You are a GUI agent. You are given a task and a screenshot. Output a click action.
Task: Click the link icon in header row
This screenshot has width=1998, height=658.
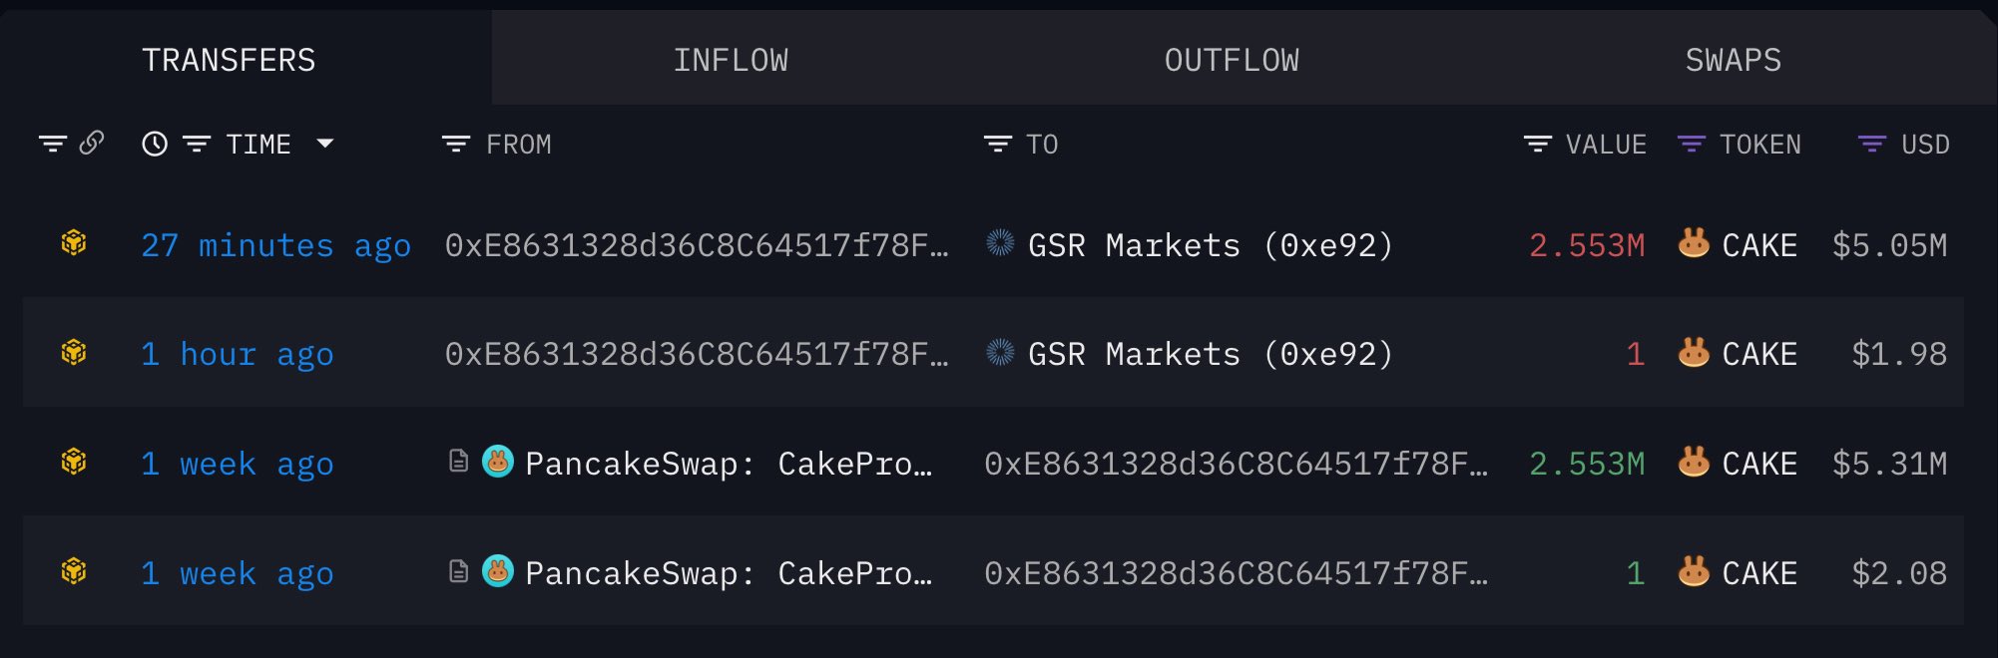92,144
